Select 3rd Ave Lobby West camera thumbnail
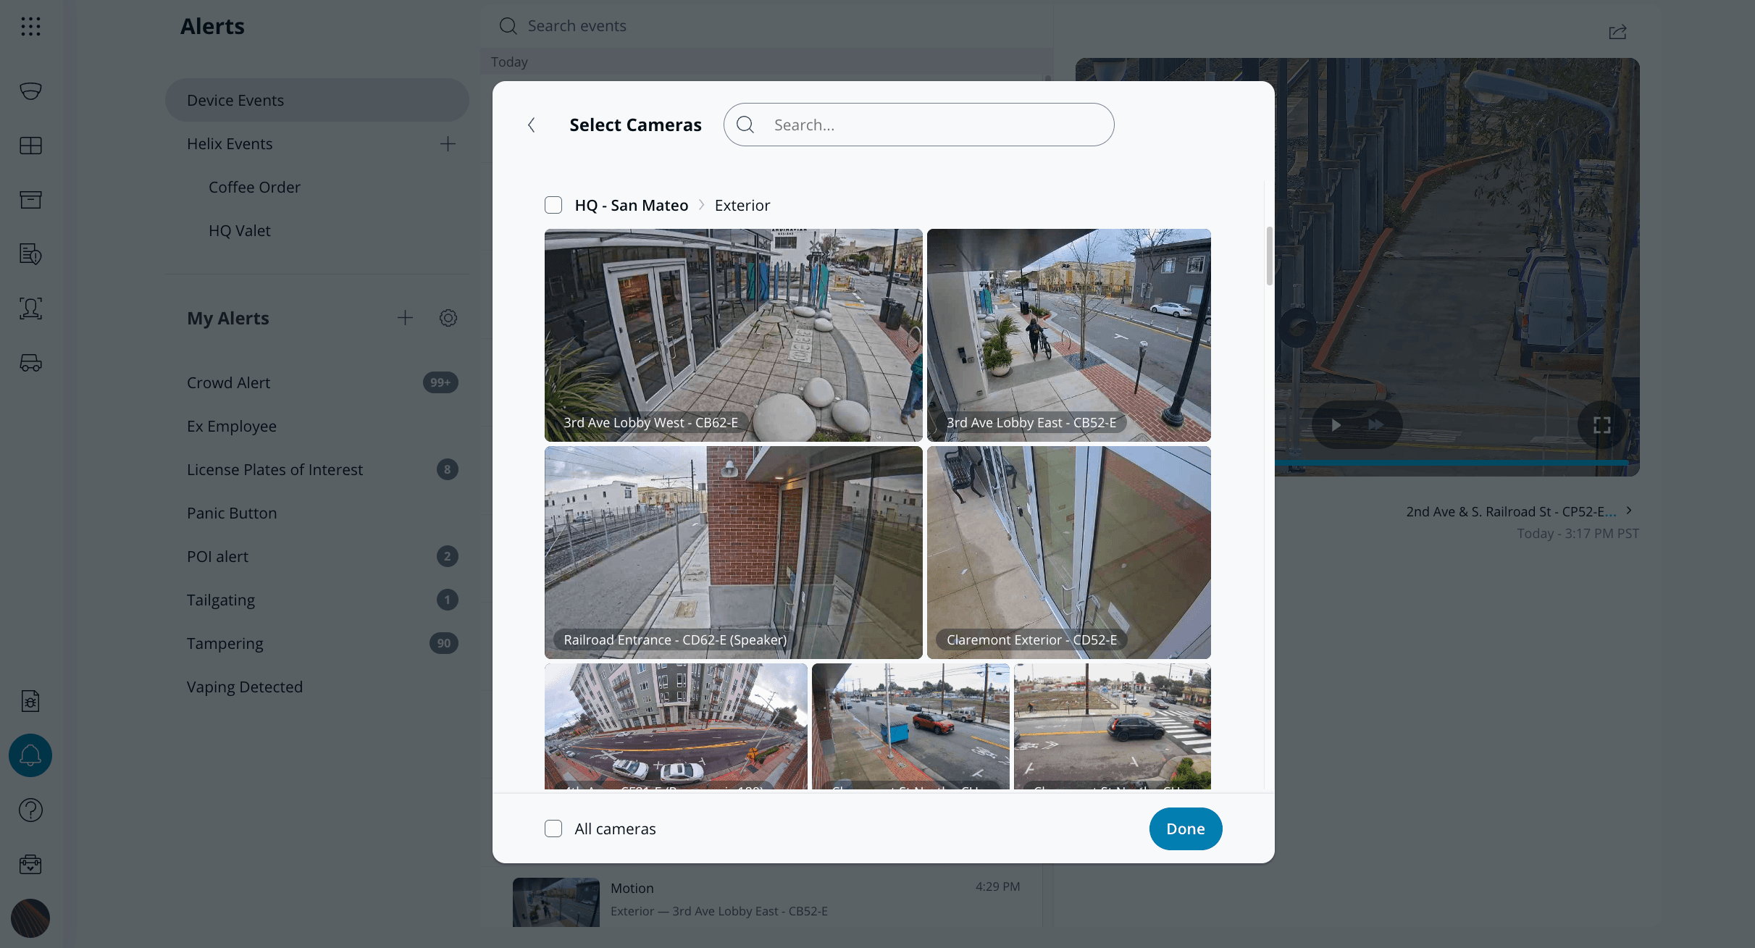Viewport: 1755px width, 948px height. pyautogui.click(x=733, y=335)
